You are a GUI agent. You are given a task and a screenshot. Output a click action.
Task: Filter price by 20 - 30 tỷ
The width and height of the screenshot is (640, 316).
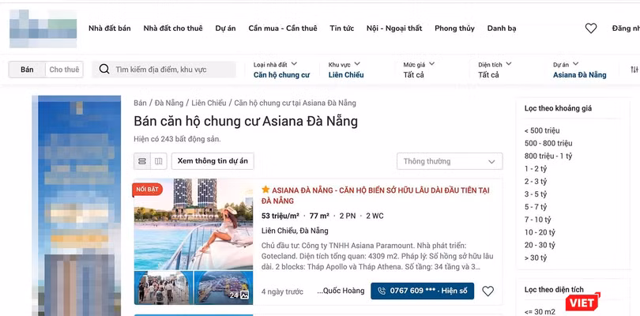point(540,245)
